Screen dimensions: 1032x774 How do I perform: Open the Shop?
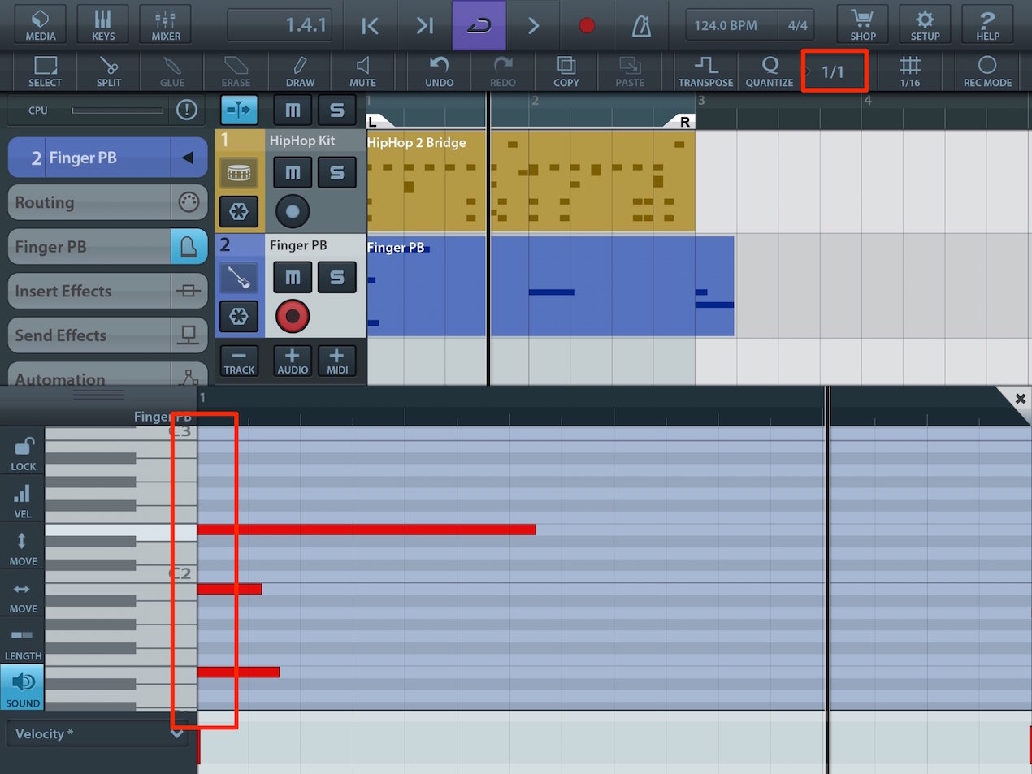(862, 24)
